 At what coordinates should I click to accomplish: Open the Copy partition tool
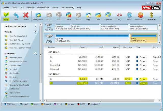pyautogui.click(x=88, y=16)
